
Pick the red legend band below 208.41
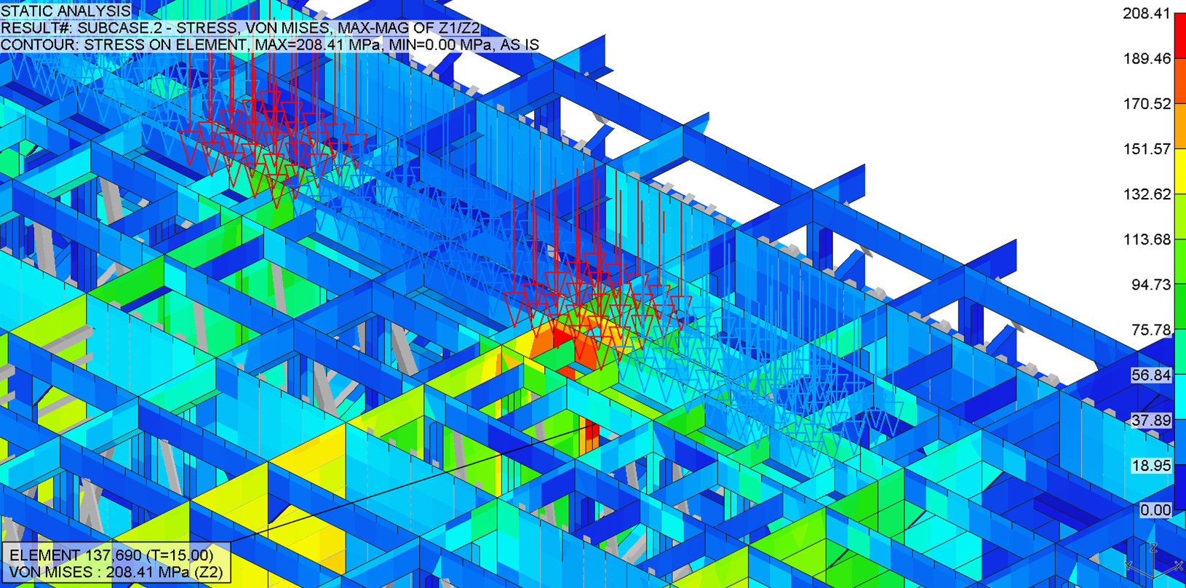click(x=1179, y=36)
